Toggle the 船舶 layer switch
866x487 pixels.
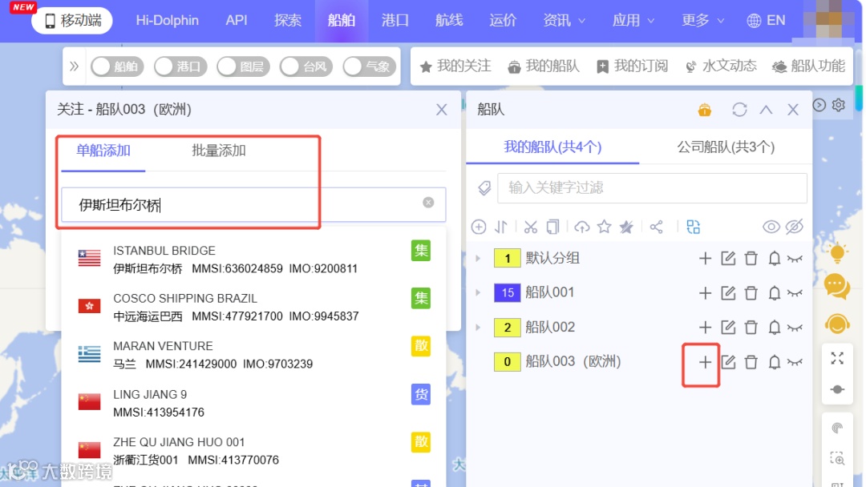click(117, 66)
